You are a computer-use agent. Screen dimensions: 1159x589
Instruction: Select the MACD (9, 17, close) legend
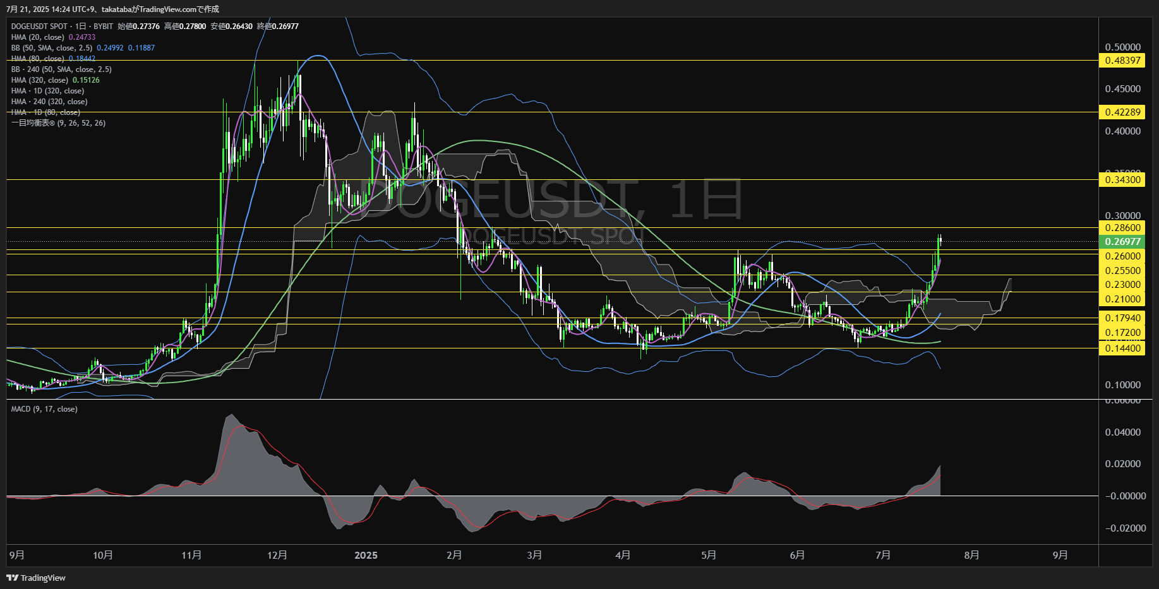[44, 409]
